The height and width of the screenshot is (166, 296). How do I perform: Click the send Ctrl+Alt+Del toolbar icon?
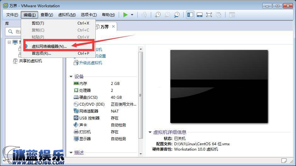(x=144, y=15)
